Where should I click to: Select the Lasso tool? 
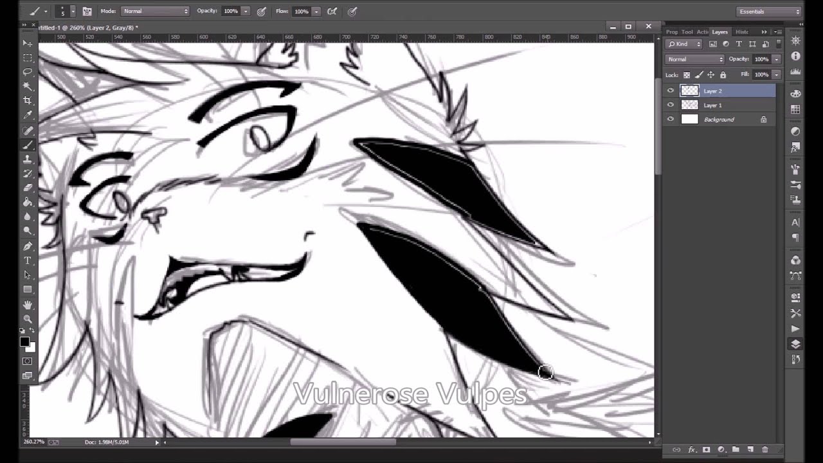pyautogui.click(x=28, y=72)
